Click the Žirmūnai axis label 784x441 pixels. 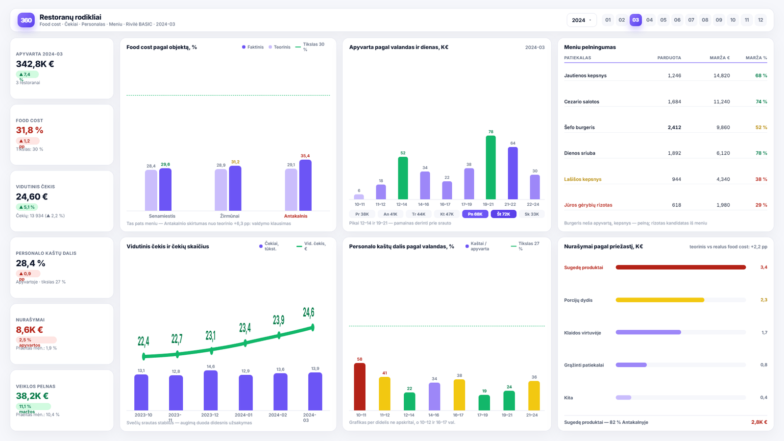click(230, 216)
